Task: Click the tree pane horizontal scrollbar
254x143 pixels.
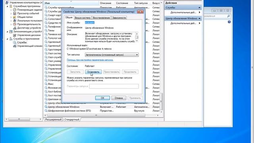Action: pos(19,119)
